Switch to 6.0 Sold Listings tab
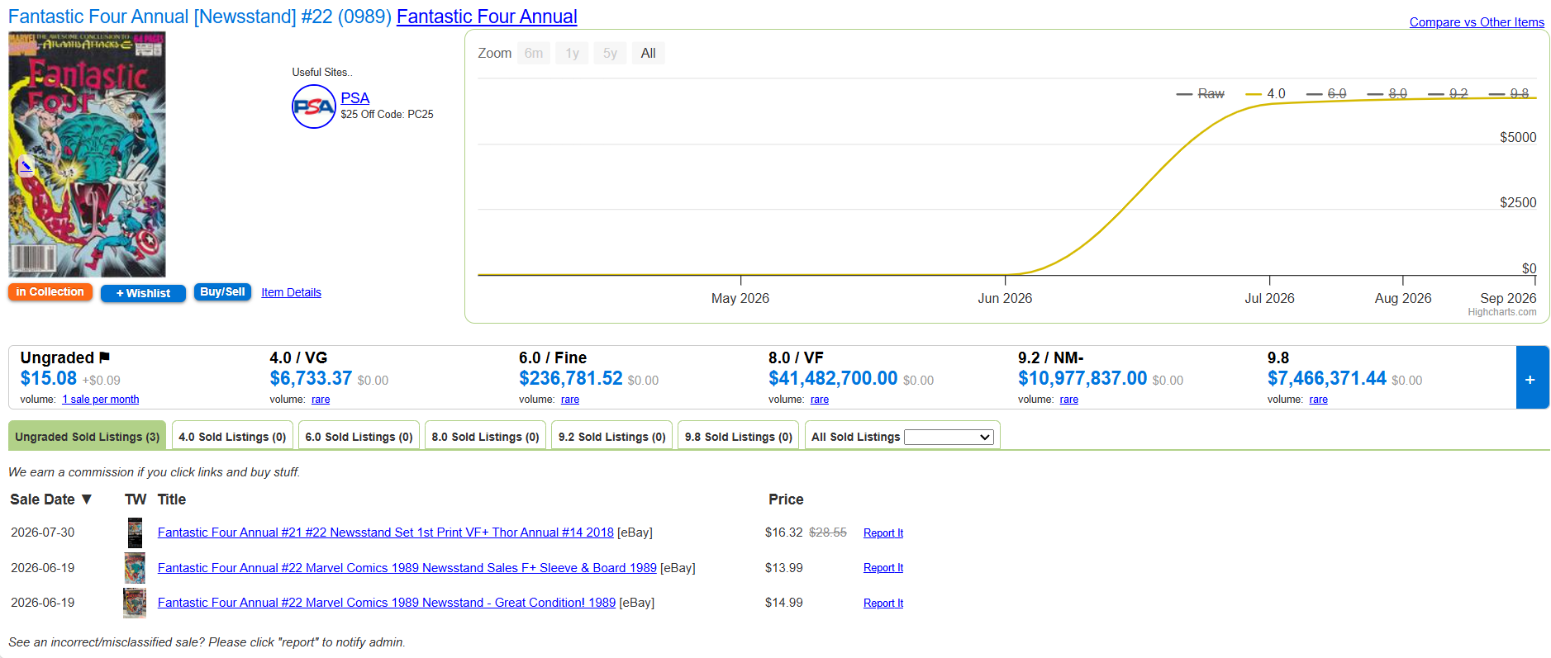This screenshot has height=658, width=1551. click(x=359, y=436)
